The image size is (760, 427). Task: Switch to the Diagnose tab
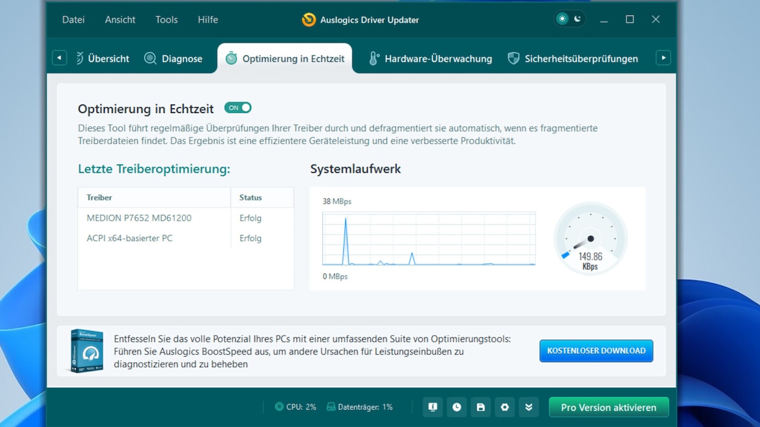(173, 58)
